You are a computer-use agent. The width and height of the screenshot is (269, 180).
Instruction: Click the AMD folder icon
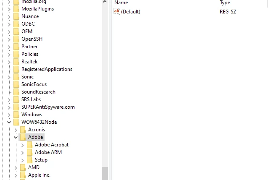pyautogui.click(x=23, y=167)
